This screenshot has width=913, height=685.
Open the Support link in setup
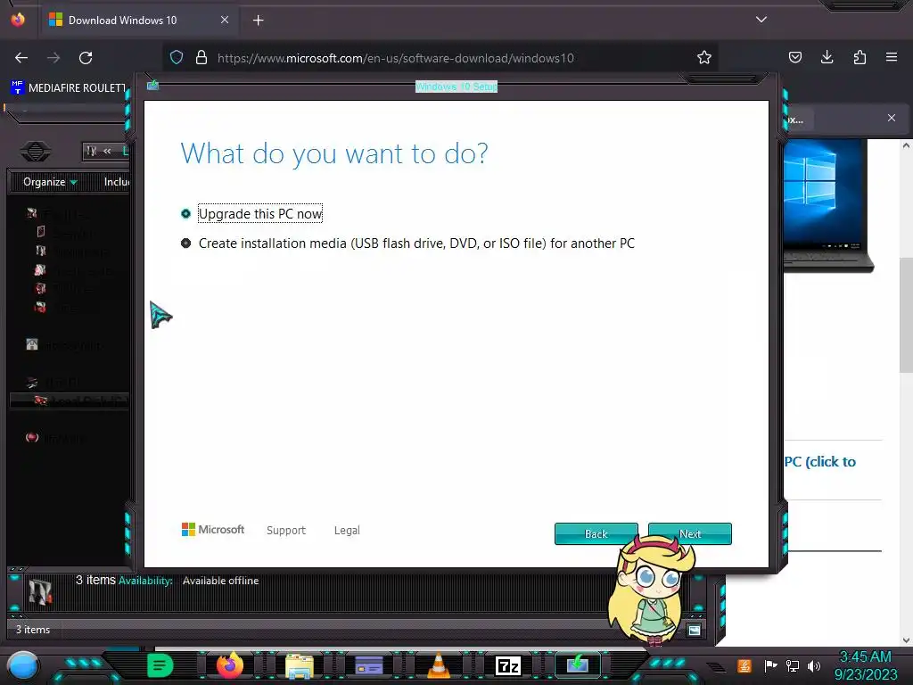pyautogui.click(x=286, y=530)
